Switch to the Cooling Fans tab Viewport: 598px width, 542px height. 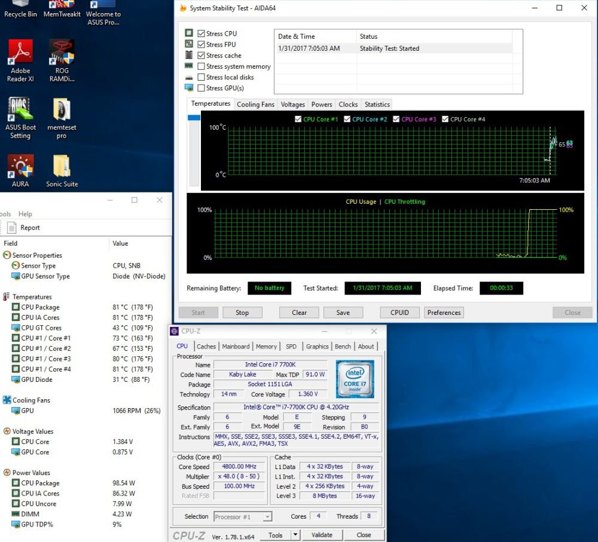pyautogui.click(x=255, y=105)
